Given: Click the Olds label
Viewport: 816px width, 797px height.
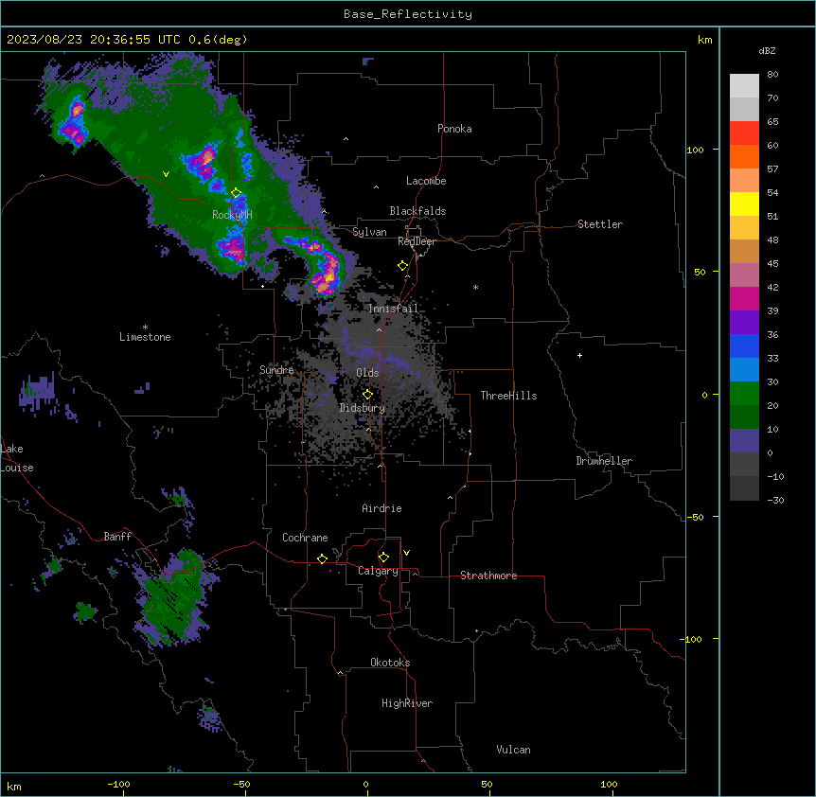Looking at the screenshot, I should 367,373.
